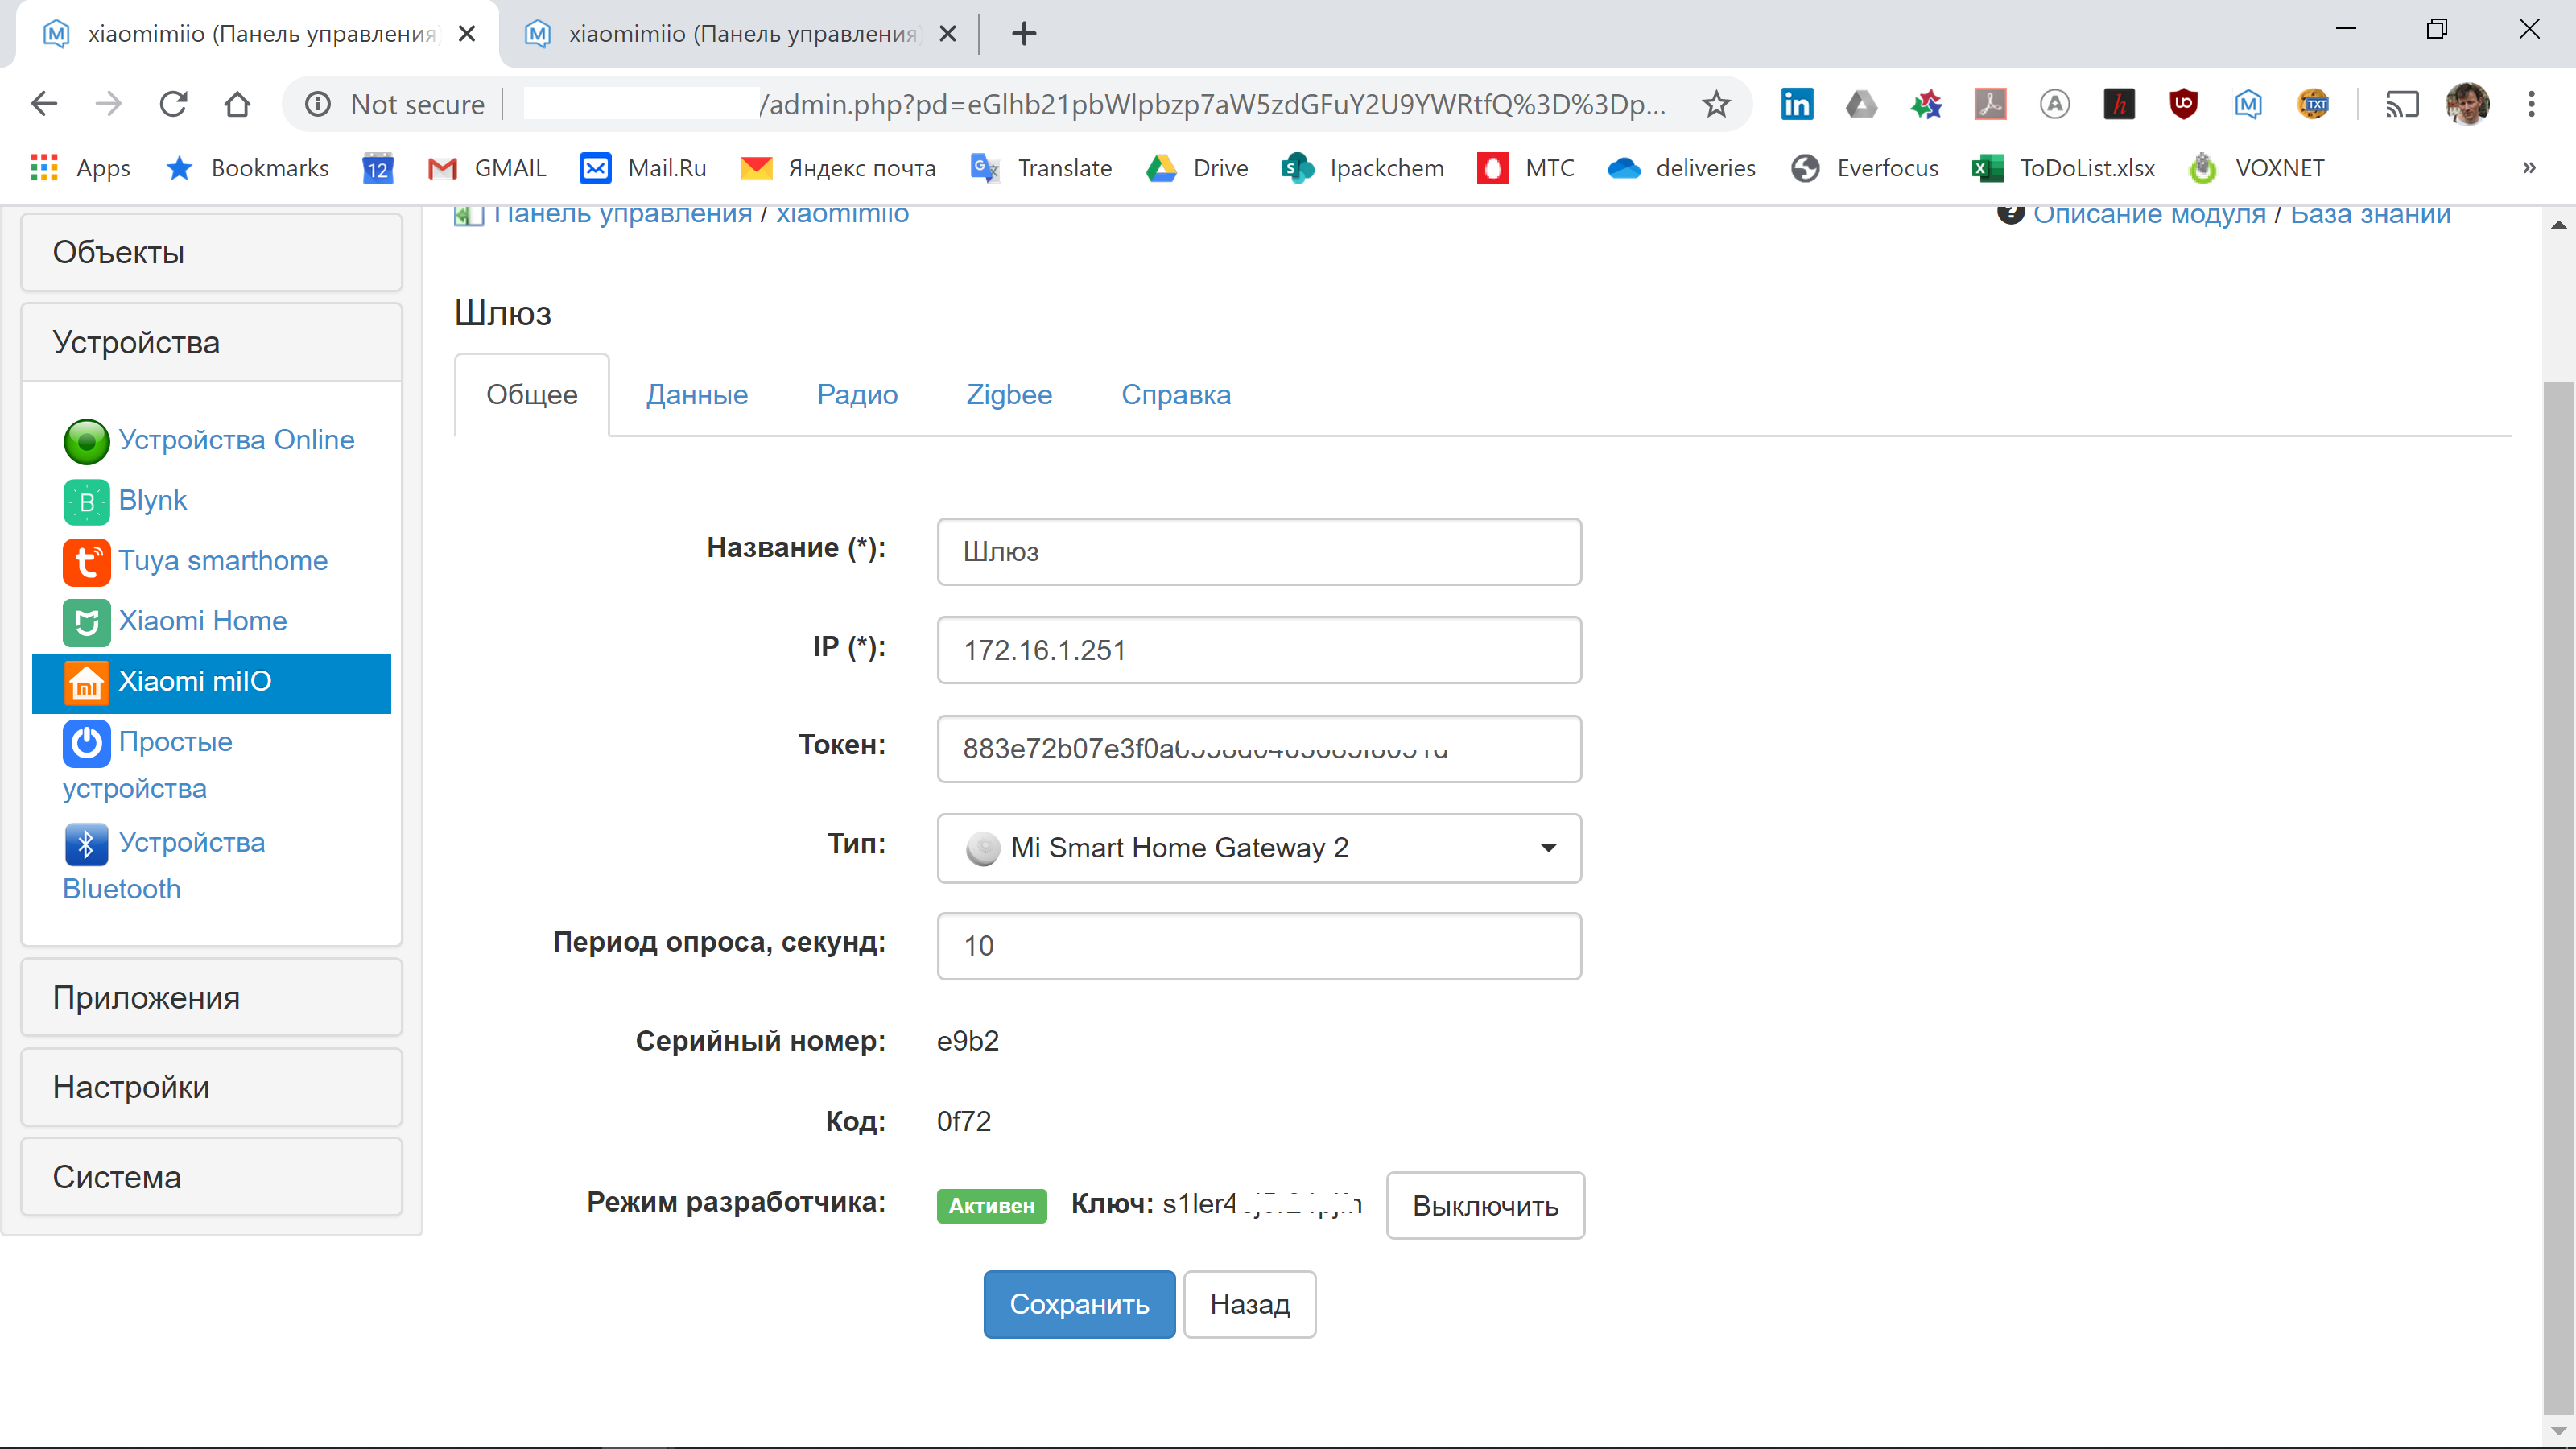Show more bookmarks with chevron
2576x1449 pixels.
[2529, 168]
